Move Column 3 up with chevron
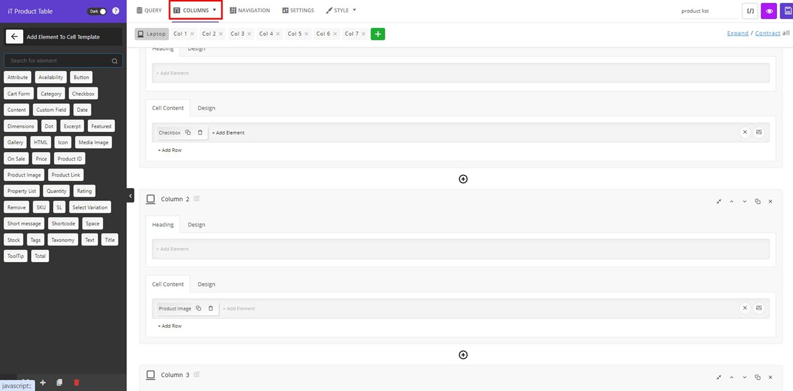The image size is (793, 391). (x=731, y=378)
